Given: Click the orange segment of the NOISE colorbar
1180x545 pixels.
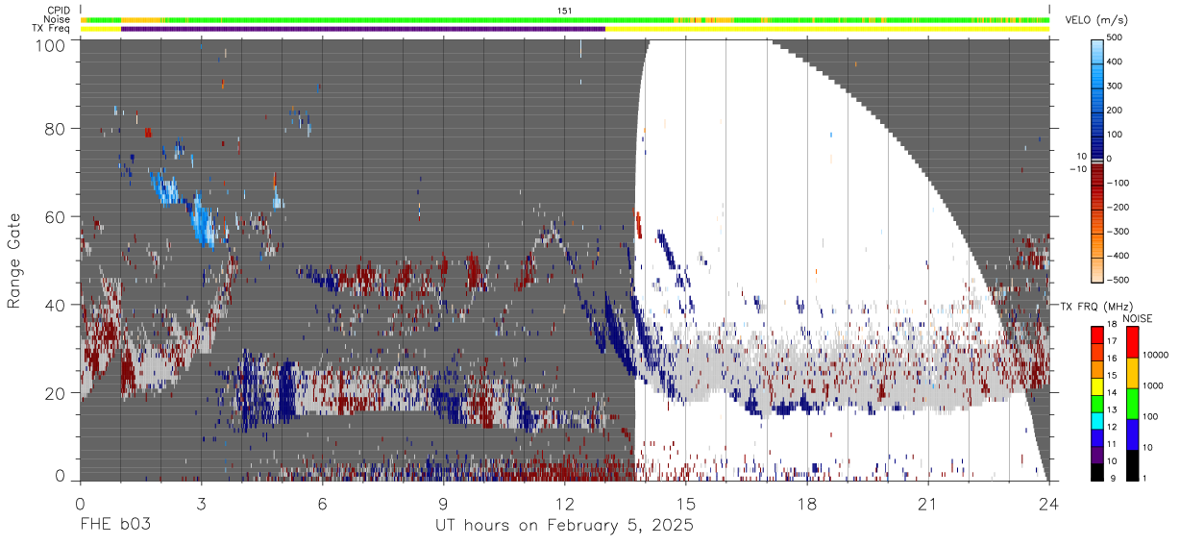Looking at the screenshot, I should 1131,372.
